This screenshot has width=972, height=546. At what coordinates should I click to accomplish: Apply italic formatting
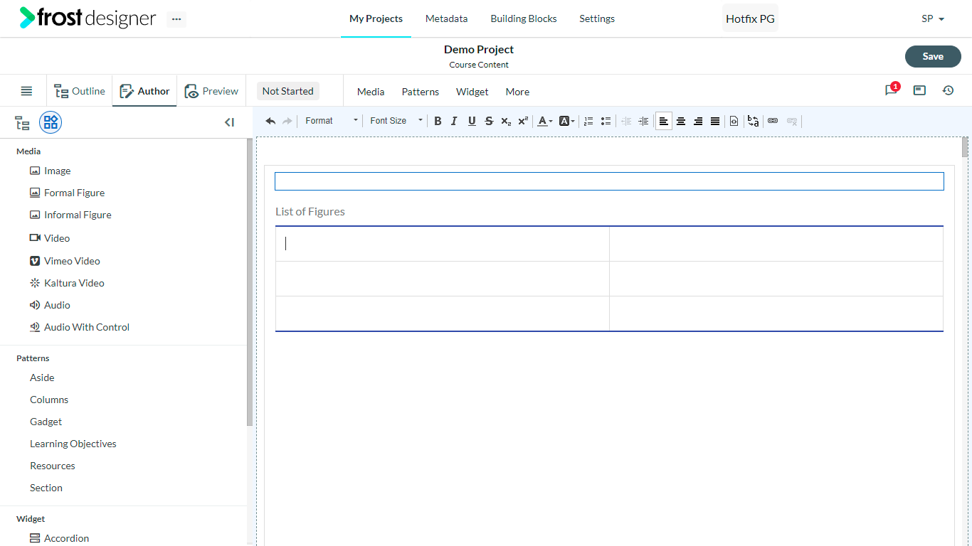click(x=455, y=121)
